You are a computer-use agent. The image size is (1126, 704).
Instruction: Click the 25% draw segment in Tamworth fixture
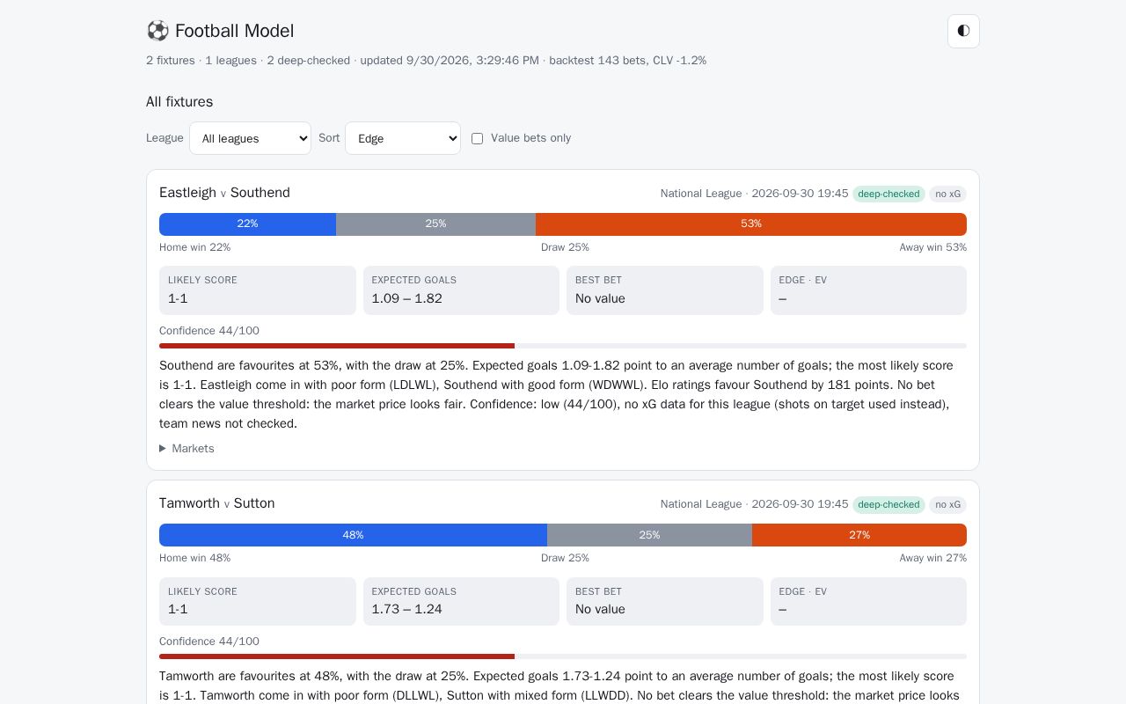pos(649,535)
